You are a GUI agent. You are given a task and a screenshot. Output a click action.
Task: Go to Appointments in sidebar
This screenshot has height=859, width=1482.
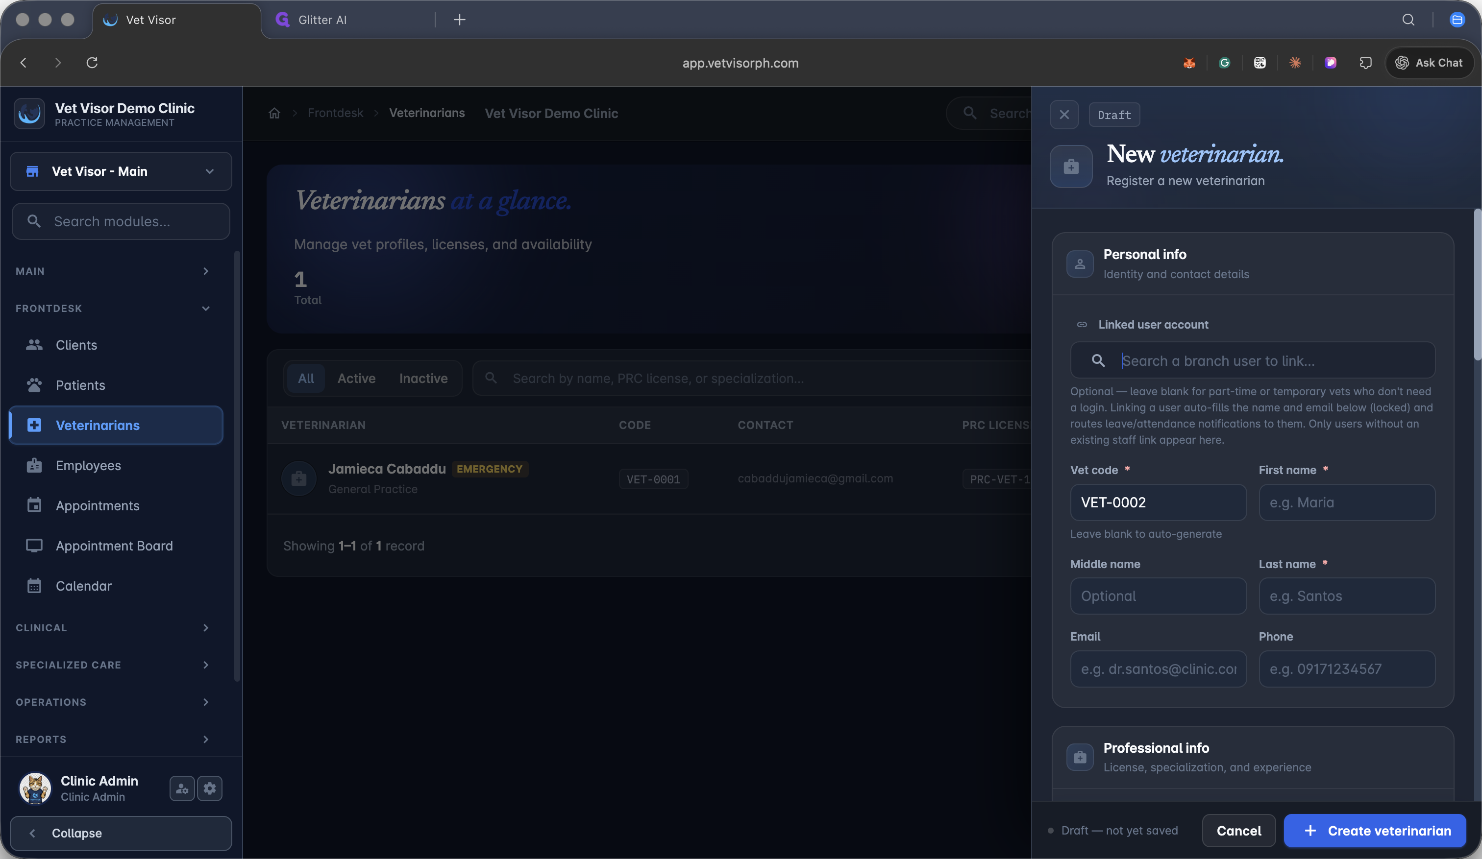click(117, 505)
